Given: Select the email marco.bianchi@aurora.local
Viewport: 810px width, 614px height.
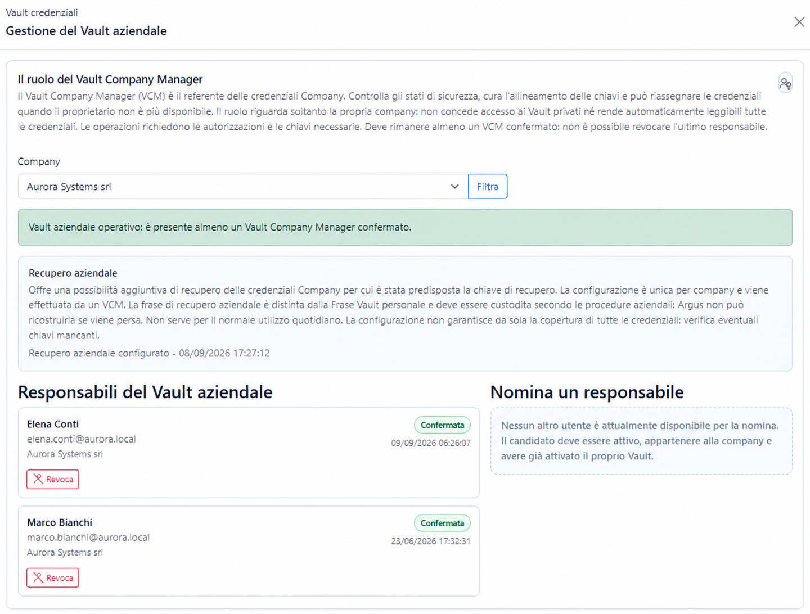Looking at the screenshot, I should click(88, 538).
